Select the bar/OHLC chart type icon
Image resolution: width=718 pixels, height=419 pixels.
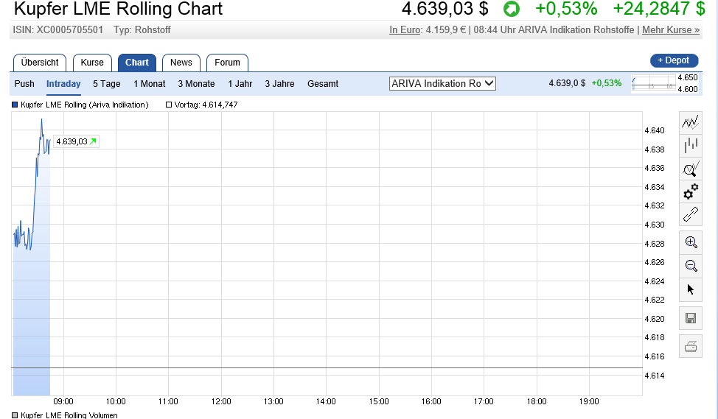click(691, 146)
